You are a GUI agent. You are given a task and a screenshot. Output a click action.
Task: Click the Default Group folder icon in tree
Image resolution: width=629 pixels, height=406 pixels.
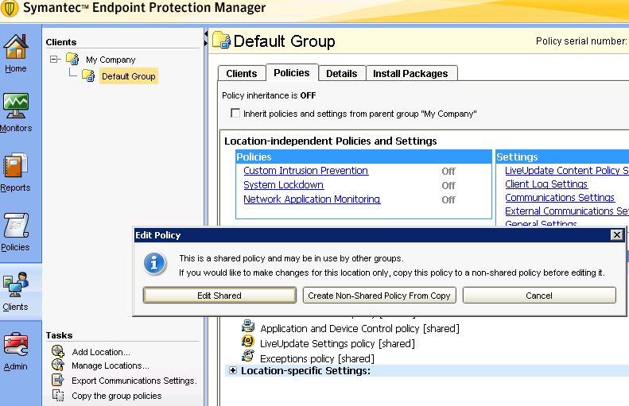[88, 75]
